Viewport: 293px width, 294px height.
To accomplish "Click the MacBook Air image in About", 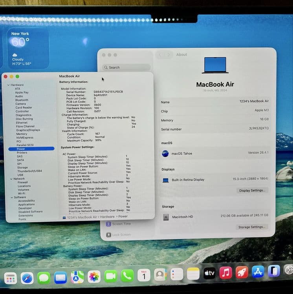I will 215,65.
